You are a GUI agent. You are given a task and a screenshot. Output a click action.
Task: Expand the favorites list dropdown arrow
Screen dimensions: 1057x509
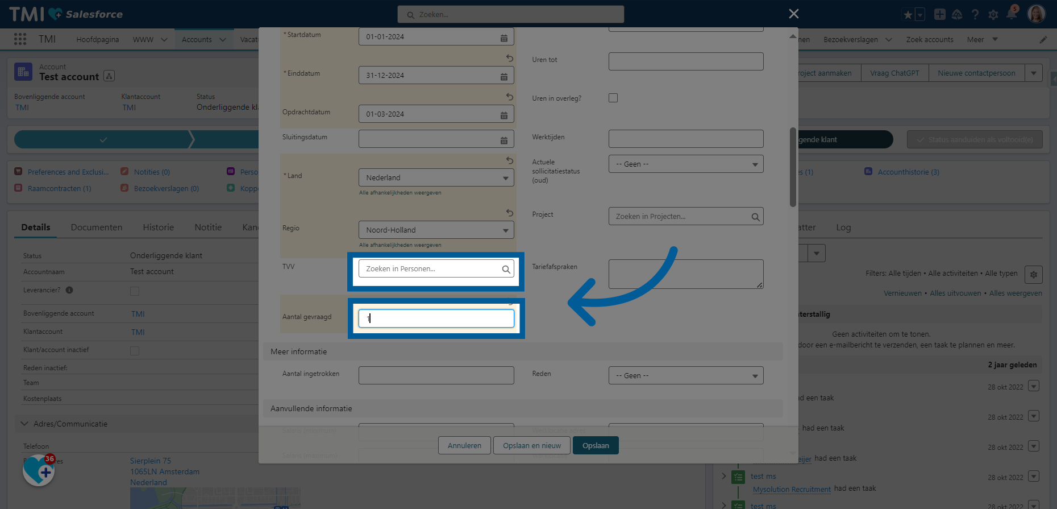click(x=920, y=15)
